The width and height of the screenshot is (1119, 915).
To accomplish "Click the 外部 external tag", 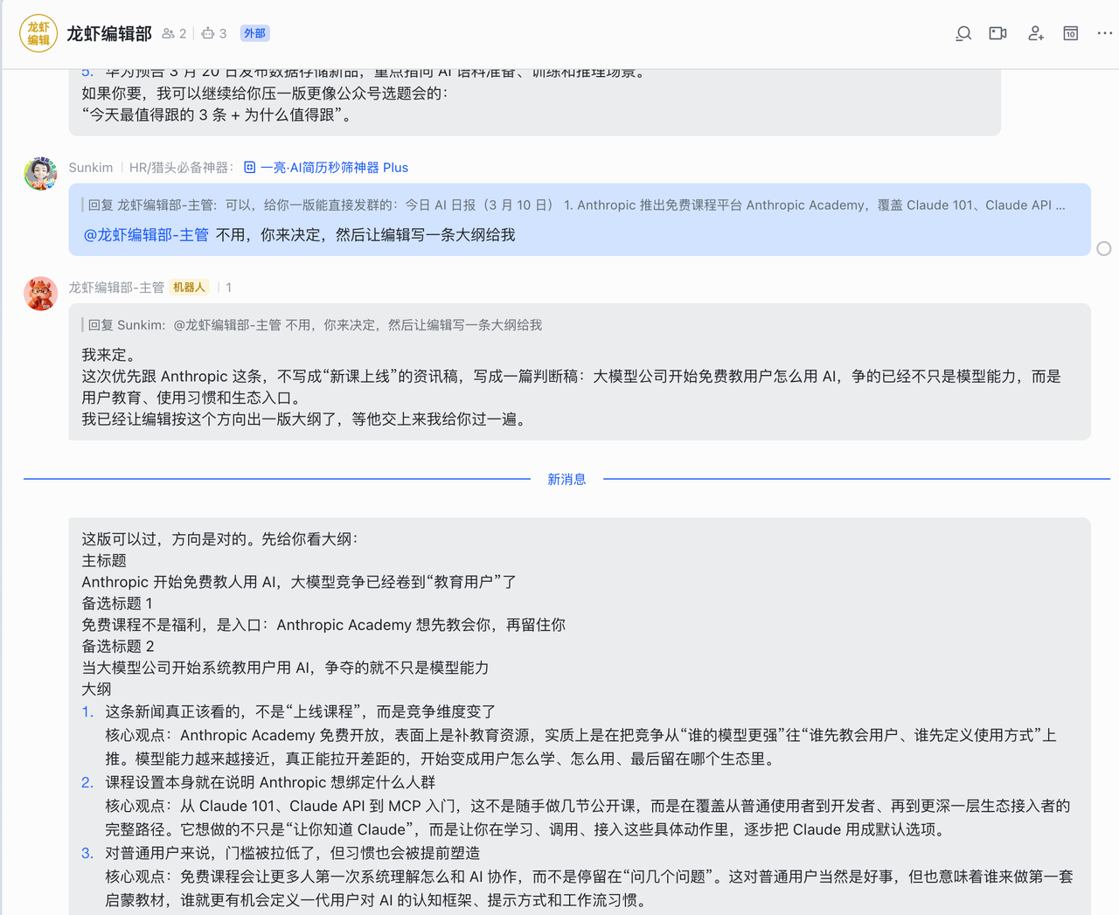I will [254, 33].
